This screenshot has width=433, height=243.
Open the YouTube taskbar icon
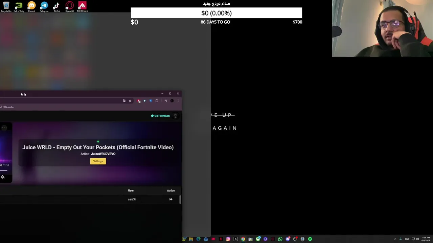point(213,239)
